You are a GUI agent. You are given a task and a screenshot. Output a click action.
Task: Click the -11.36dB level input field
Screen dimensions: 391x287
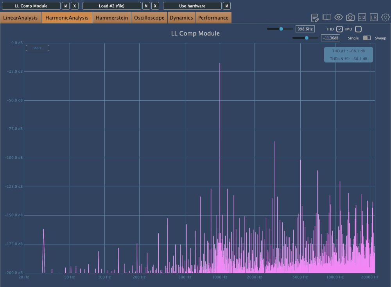(330, 38)
